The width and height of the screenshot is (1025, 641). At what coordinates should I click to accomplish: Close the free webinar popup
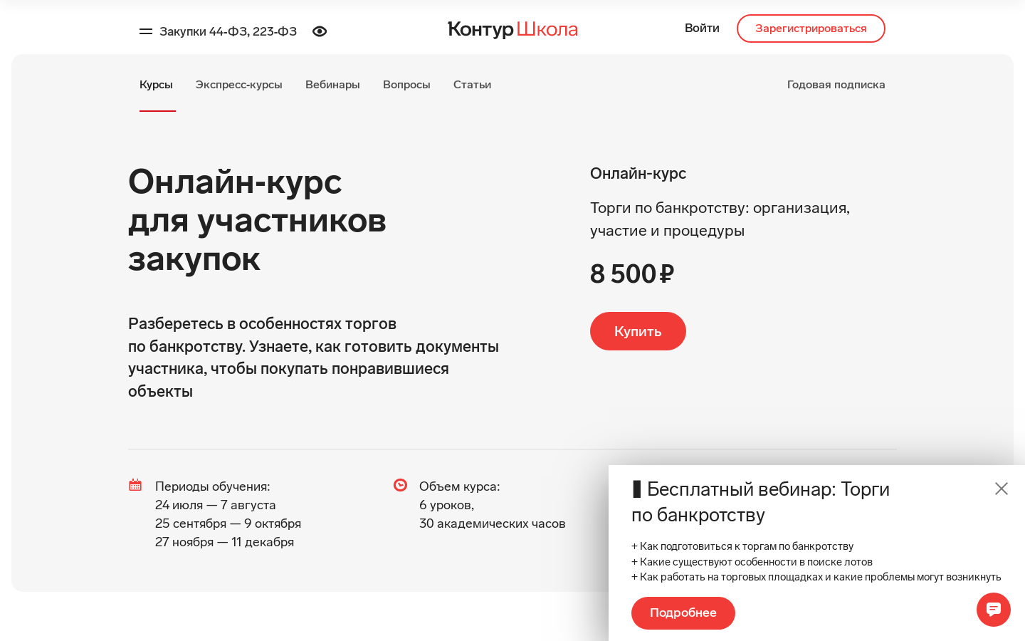pos(1002,489)
